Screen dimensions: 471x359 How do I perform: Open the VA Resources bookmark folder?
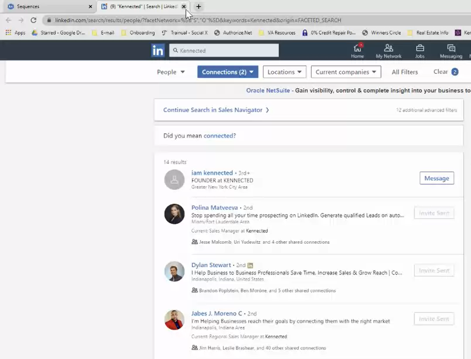(277, 33)
